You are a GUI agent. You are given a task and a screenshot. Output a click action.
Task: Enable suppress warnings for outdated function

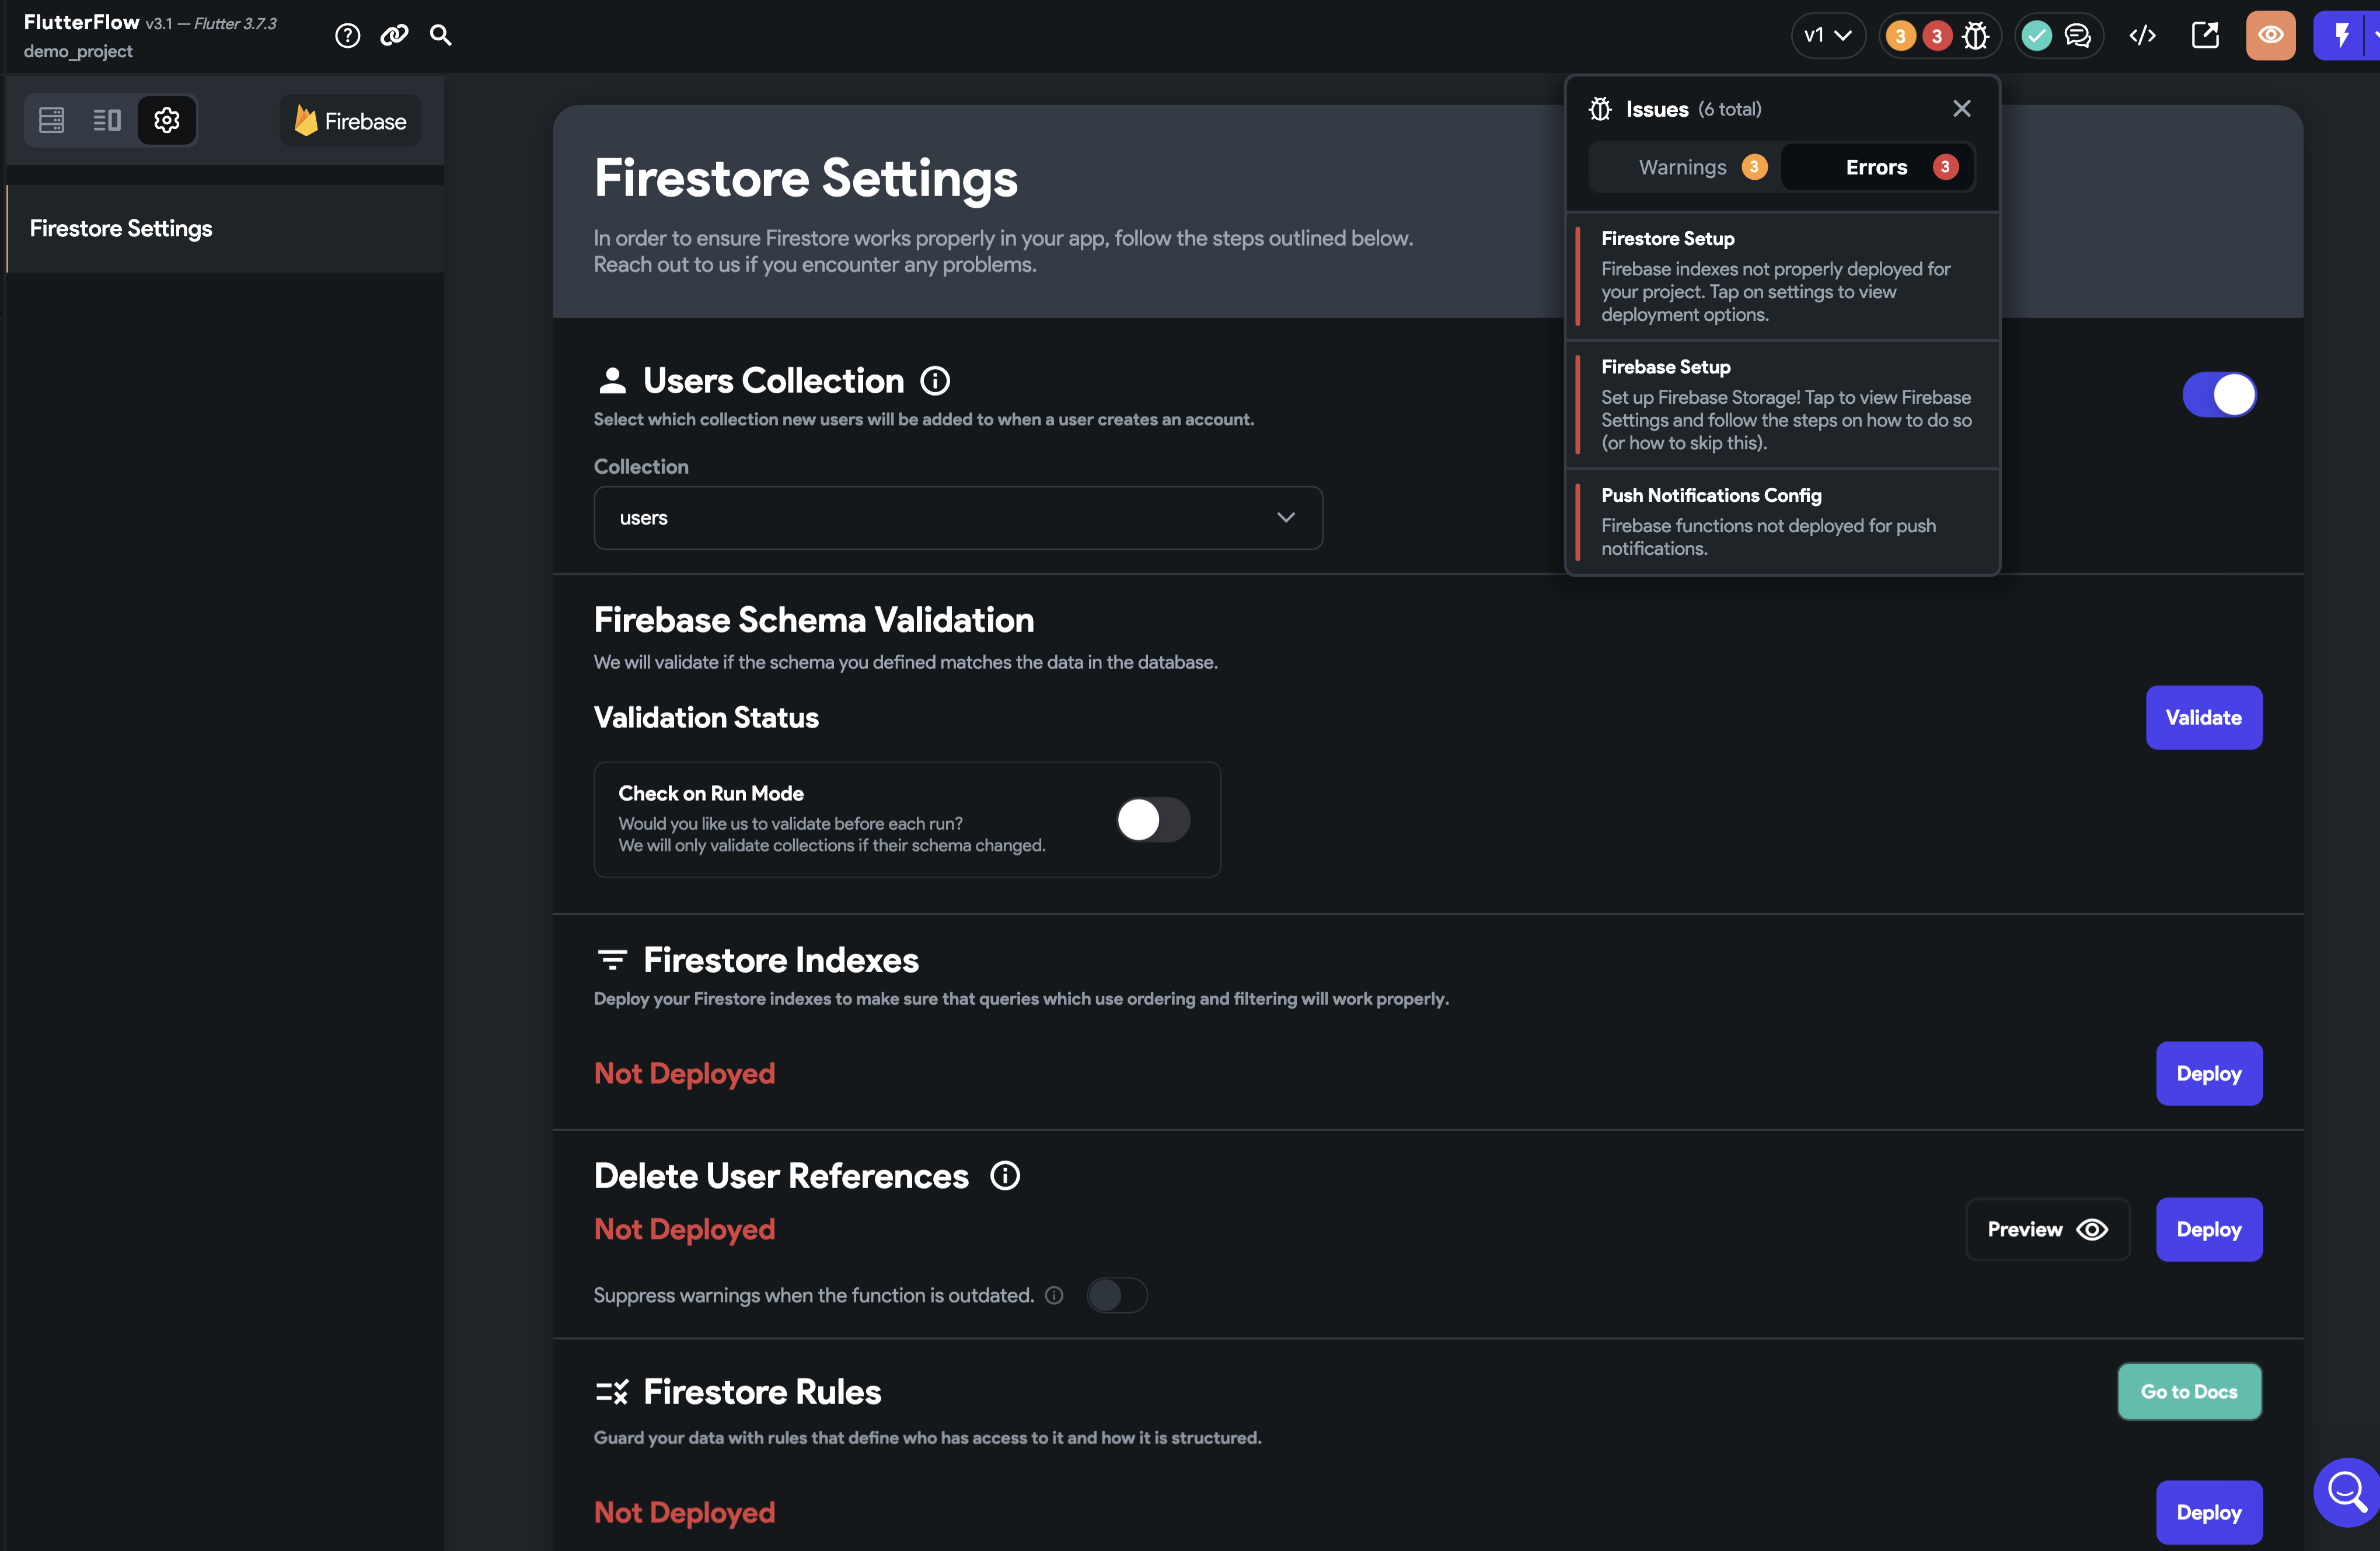coord(1117,1295)
